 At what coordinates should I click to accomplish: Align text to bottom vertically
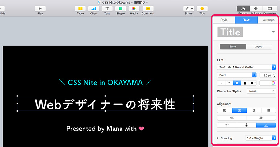[x=266, y=125]
